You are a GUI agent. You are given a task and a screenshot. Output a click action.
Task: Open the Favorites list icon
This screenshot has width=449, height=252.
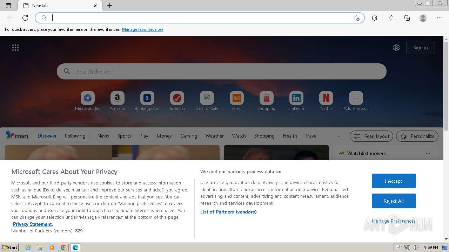tap(391, 18)
